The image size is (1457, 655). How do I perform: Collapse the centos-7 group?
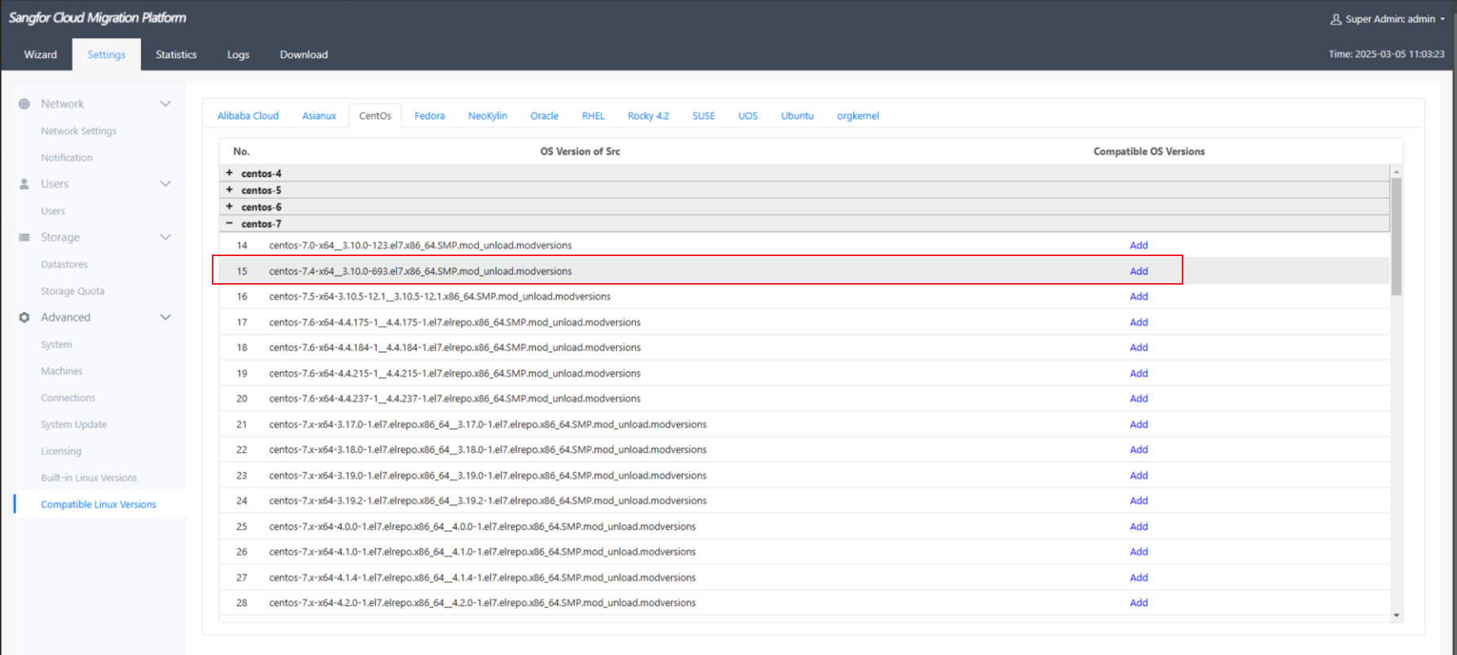point(229,224)
